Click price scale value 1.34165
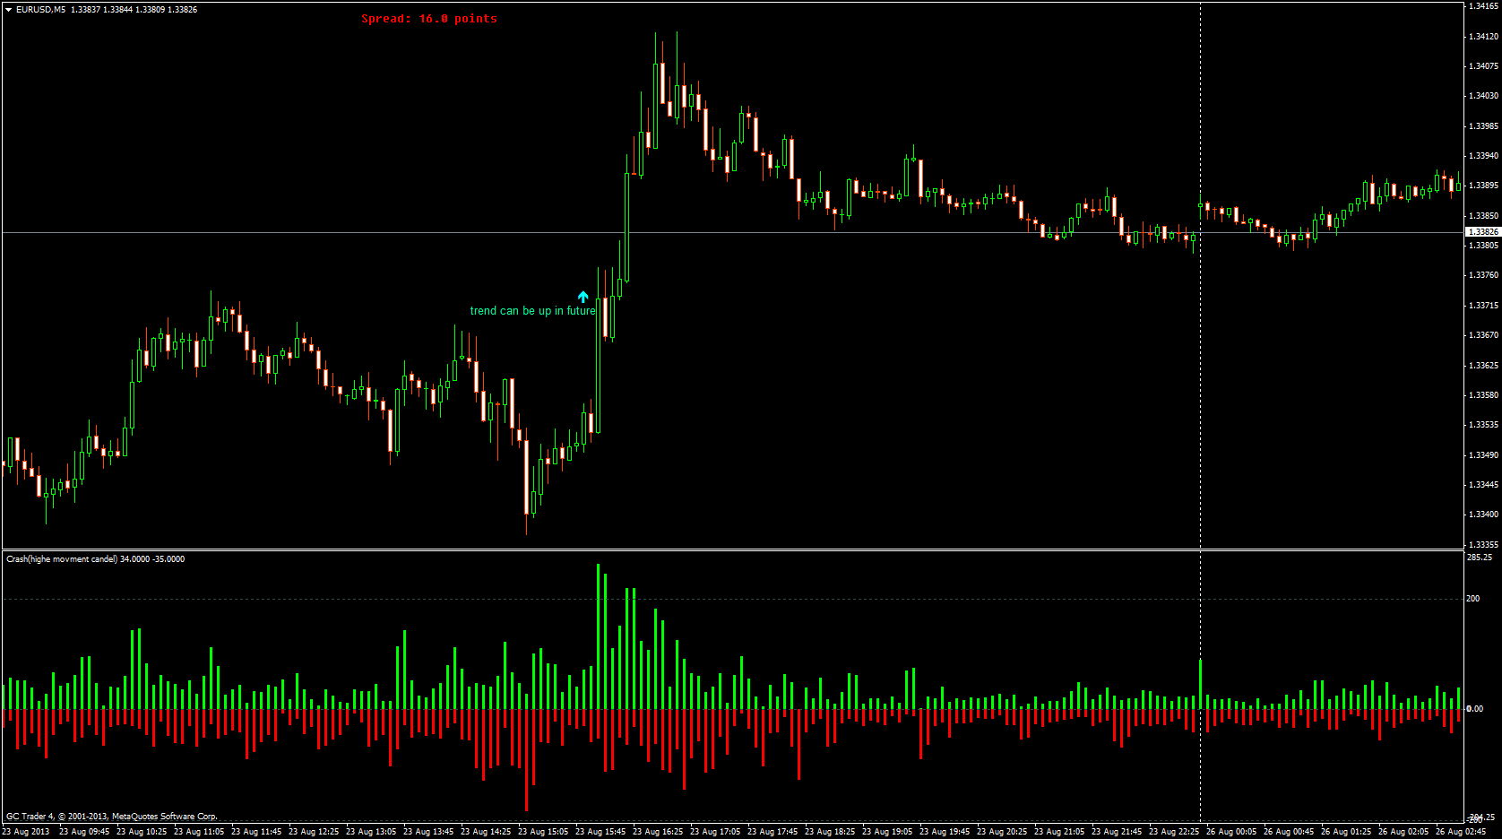 click(1483, 6)
